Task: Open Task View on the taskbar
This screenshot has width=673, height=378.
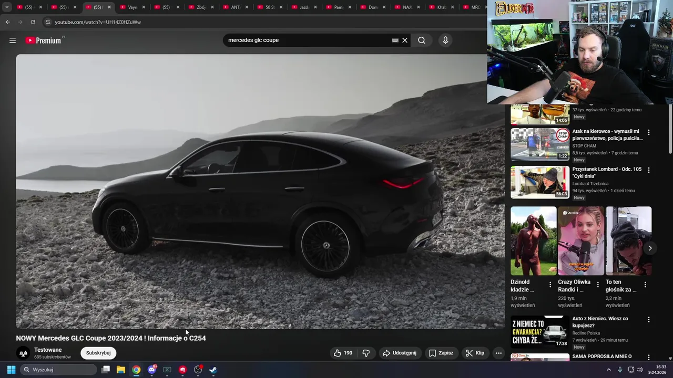Action: click(105, 370)
